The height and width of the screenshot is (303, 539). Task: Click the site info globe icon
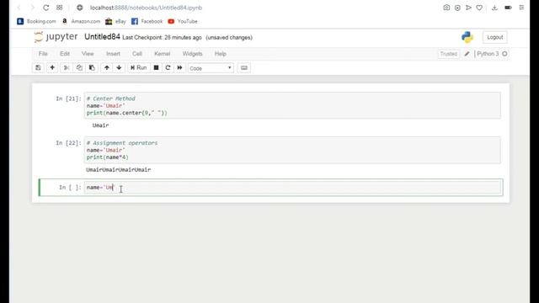click(x=80, y=8)
